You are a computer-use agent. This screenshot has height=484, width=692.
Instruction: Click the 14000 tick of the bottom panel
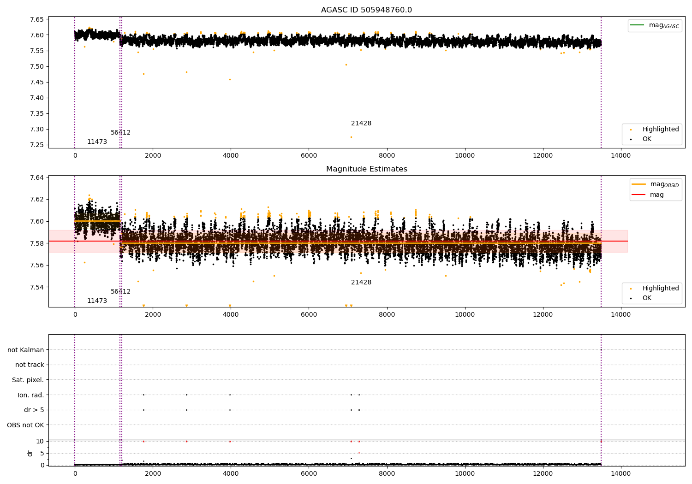(x=620, y=473)
